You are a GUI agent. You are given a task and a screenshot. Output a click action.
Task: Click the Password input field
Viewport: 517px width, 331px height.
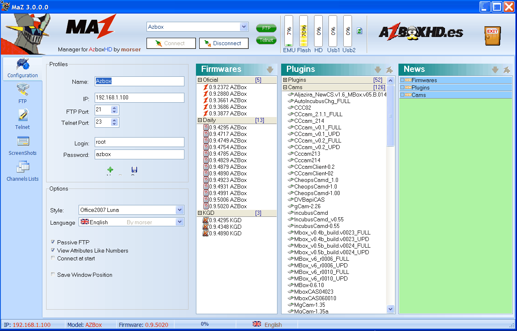click(140, 154)
